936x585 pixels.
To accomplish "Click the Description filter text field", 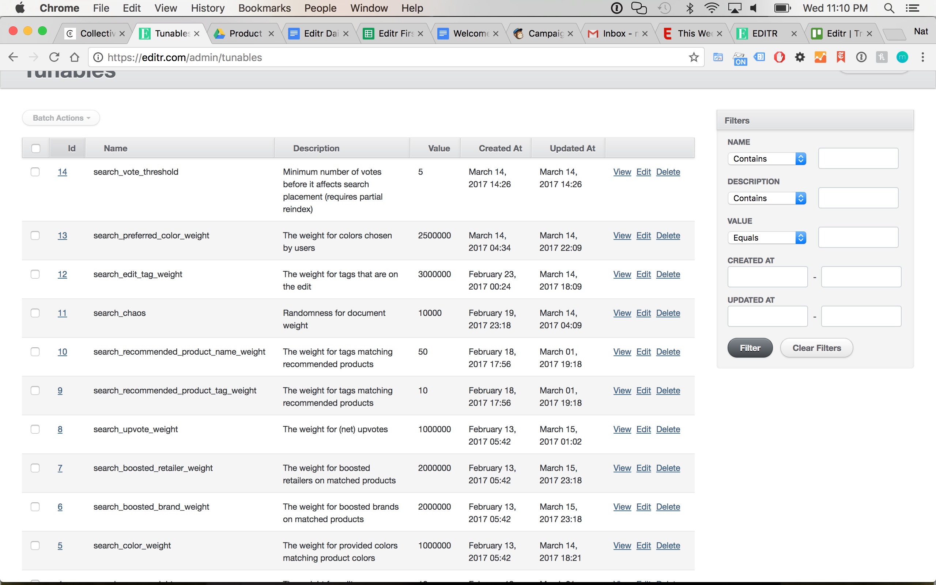I will pyautogui.click(x=858, y=198).
